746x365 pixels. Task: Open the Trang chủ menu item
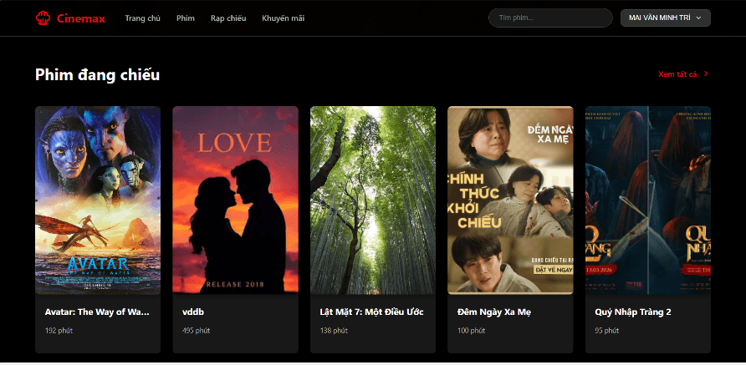click(143, 18)
